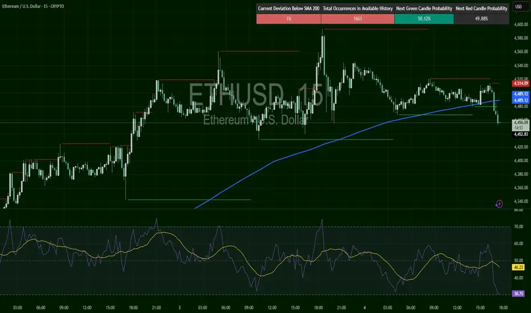
Task: Click the 70.00 RSI axis label
Action: (518, 226)
